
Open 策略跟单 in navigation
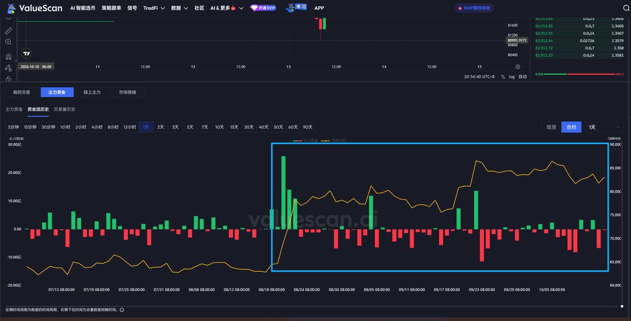click(111, 8)
